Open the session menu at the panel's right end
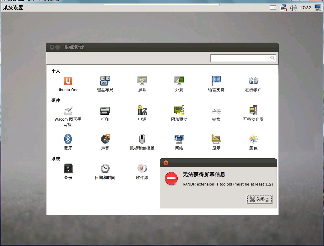The image size is (324, 246). pyautogui.click(x=318, y=8)
